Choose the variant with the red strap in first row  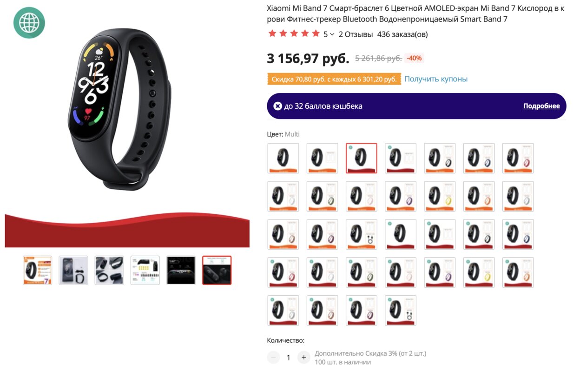pyautogui.click(x=518, y=158)
